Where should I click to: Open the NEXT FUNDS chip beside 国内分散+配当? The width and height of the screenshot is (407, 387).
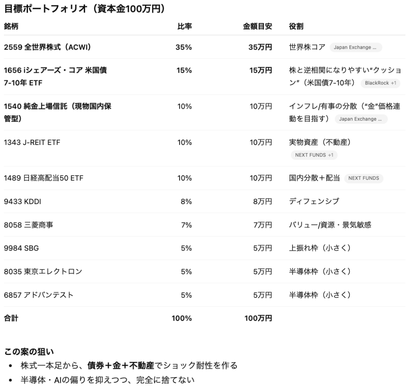(363, 178)
